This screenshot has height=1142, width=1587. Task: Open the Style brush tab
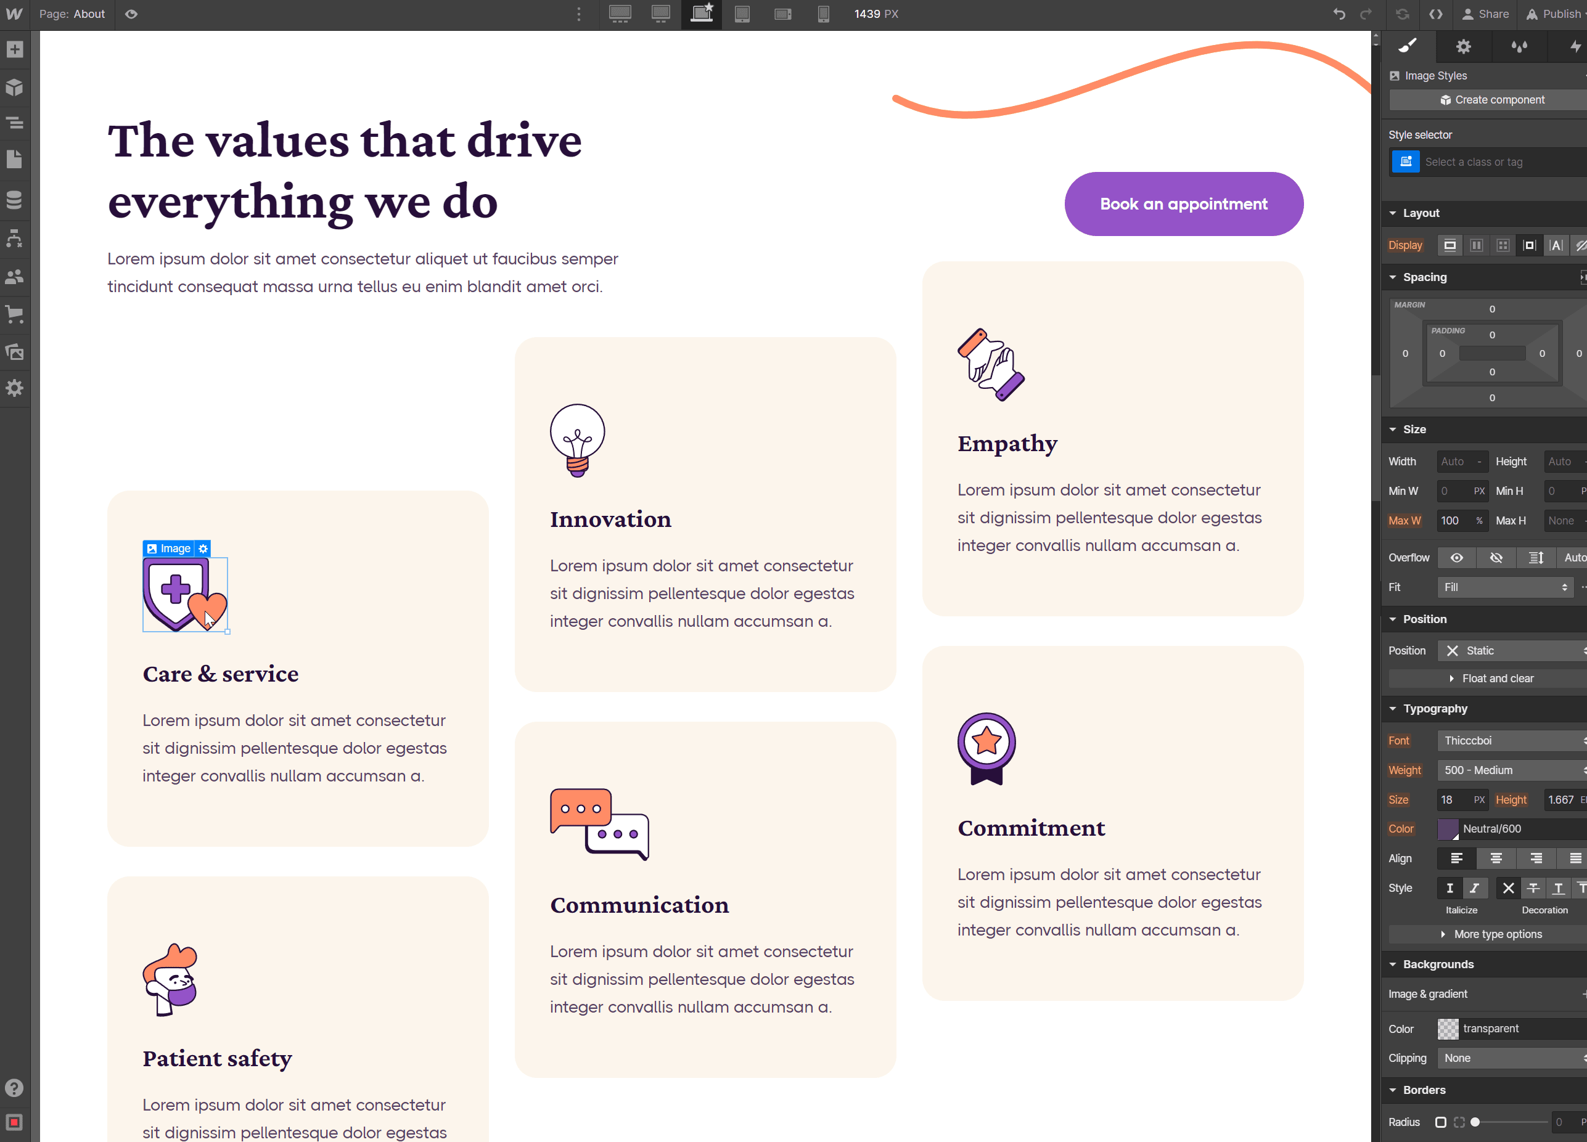[1408, 46]
